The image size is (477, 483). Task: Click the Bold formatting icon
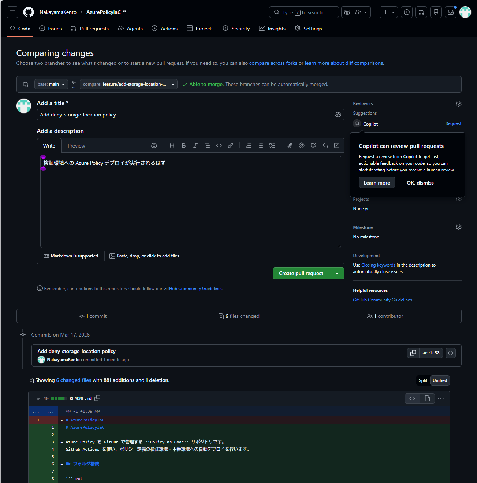[x=184, y=145]
